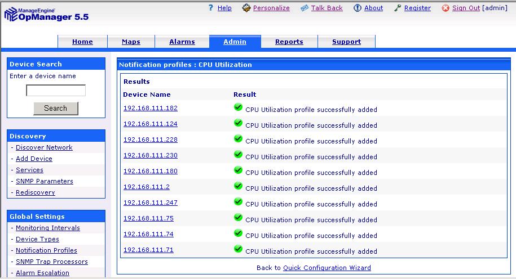Open Device Types link
Screen dimensions: 516x279
pos(38,239)
